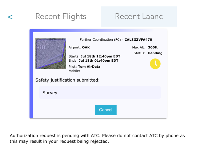Click pilot name Tom AirData
Image resolution: width=197 pixels, height=152 pixels.
[x=89, y=67]
